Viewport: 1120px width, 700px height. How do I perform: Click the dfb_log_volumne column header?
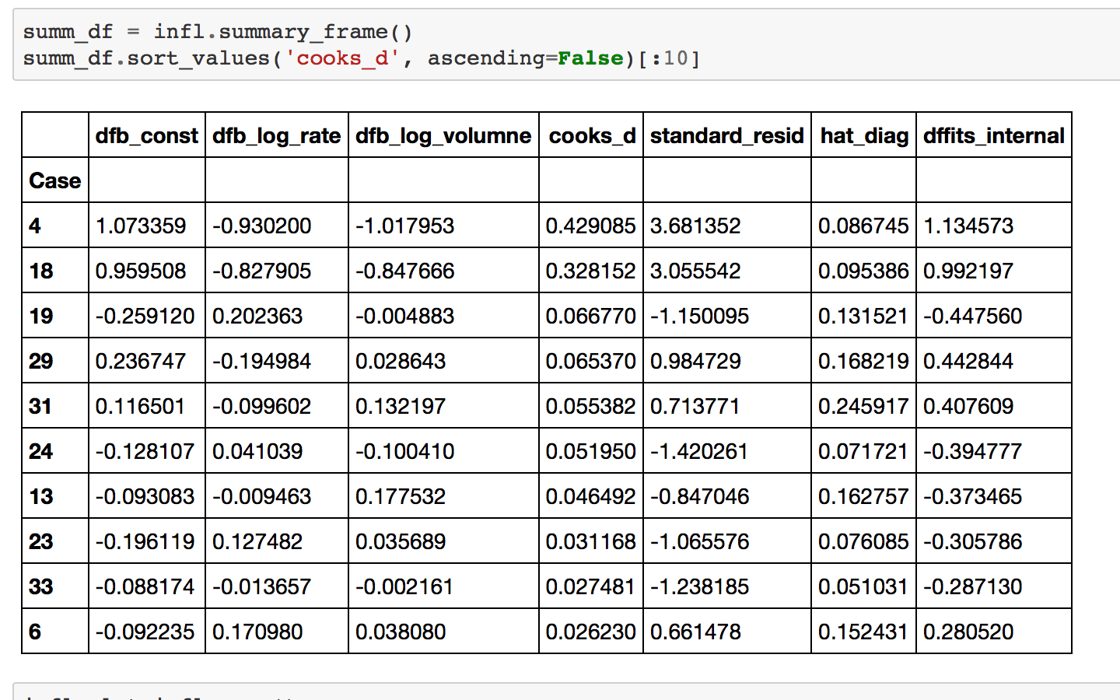(443, 135)
